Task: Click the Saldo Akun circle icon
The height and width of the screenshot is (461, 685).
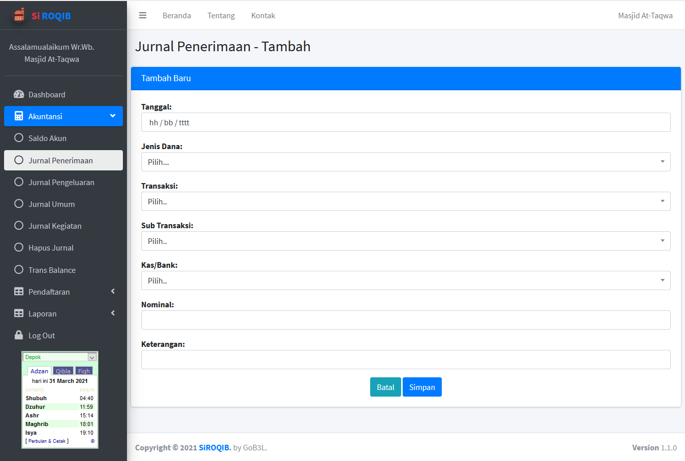Action: [19, 138]
